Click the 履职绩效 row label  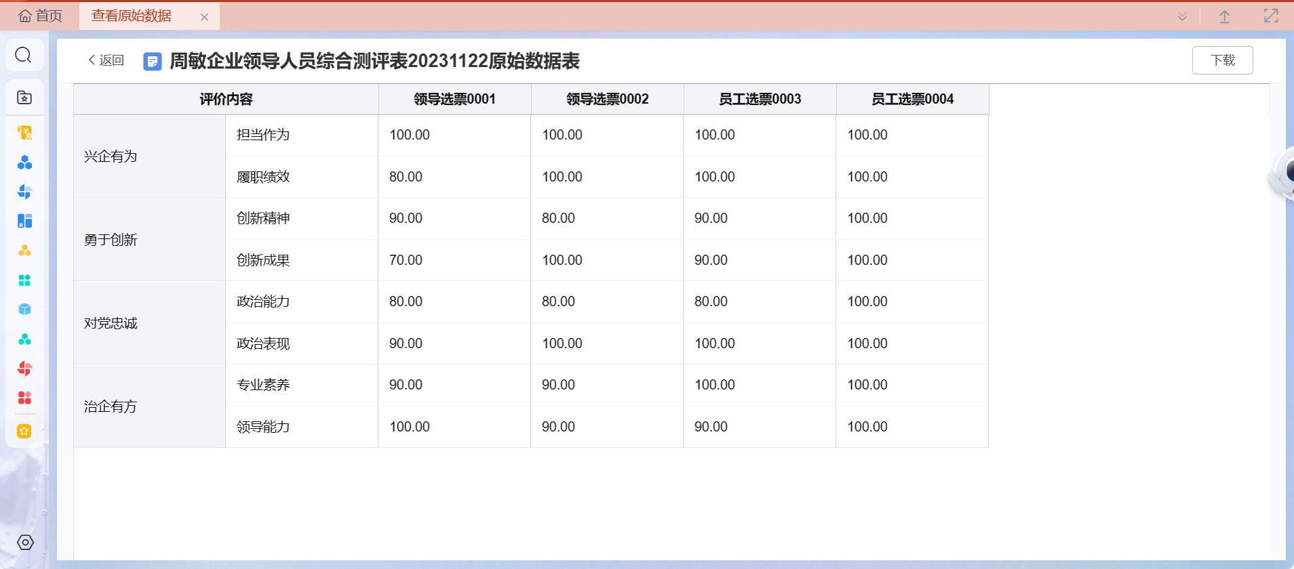point(263,177)
